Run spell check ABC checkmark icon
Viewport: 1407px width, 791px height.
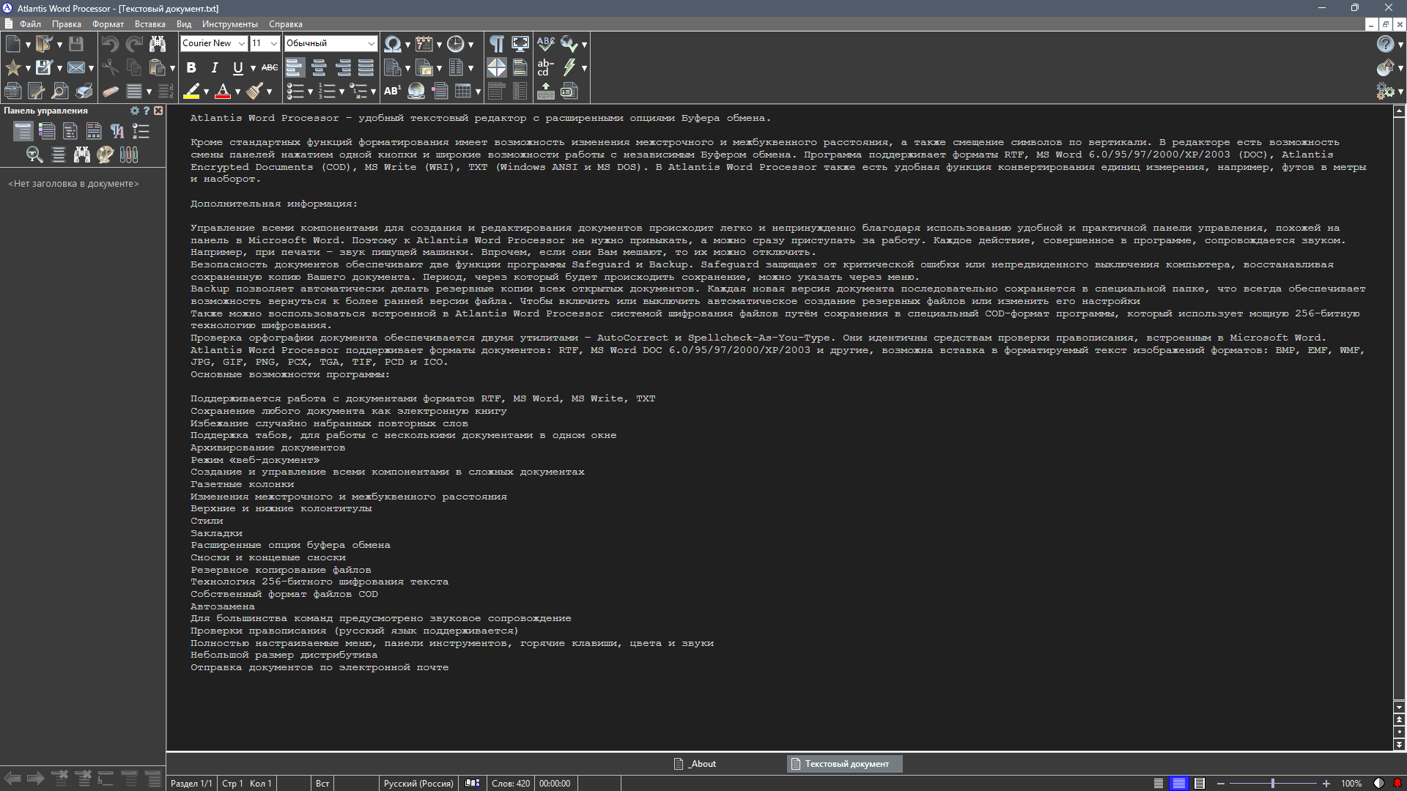[x=546, y=44]
